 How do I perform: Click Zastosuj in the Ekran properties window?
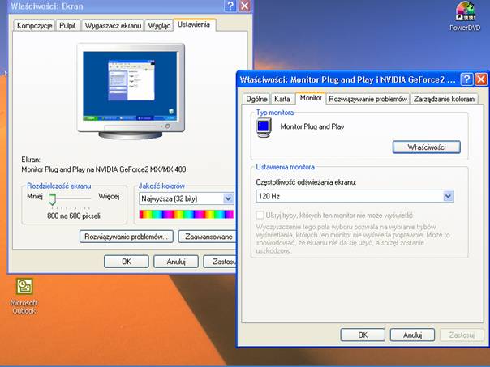(x=220, y=262)
